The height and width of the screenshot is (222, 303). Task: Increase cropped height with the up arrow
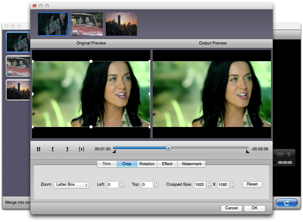coord(232,183)
